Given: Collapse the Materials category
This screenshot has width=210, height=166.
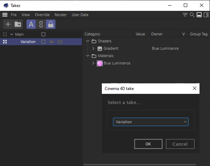Looking at the screenshot, I should pos(88,56).
